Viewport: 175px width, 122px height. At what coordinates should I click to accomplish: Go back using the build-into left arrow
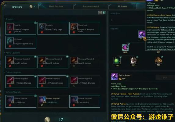(x=112, y=20)
